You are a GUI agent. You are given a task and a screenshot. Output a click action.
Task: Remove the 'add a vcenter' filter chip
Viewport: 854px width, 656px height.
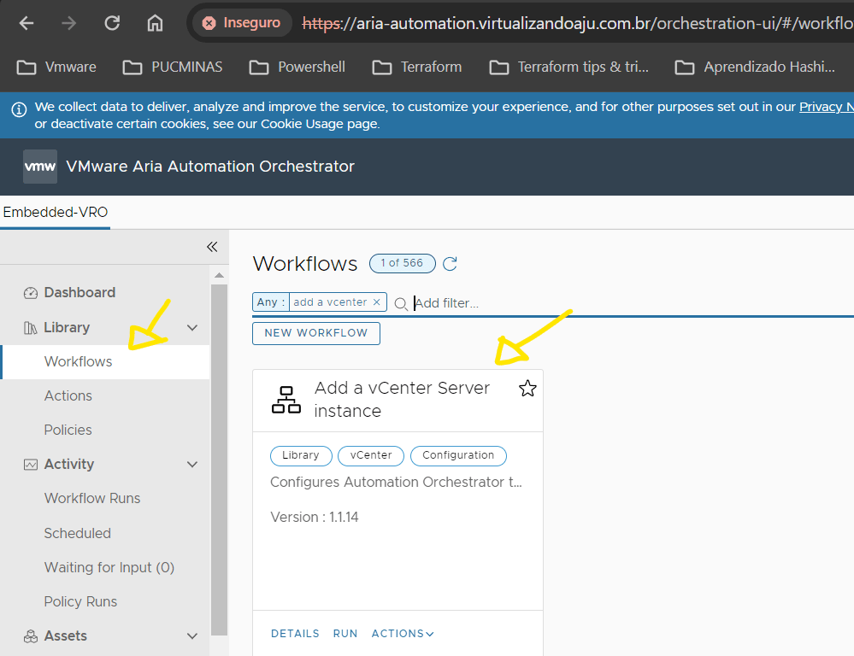[x=376, y=302]
